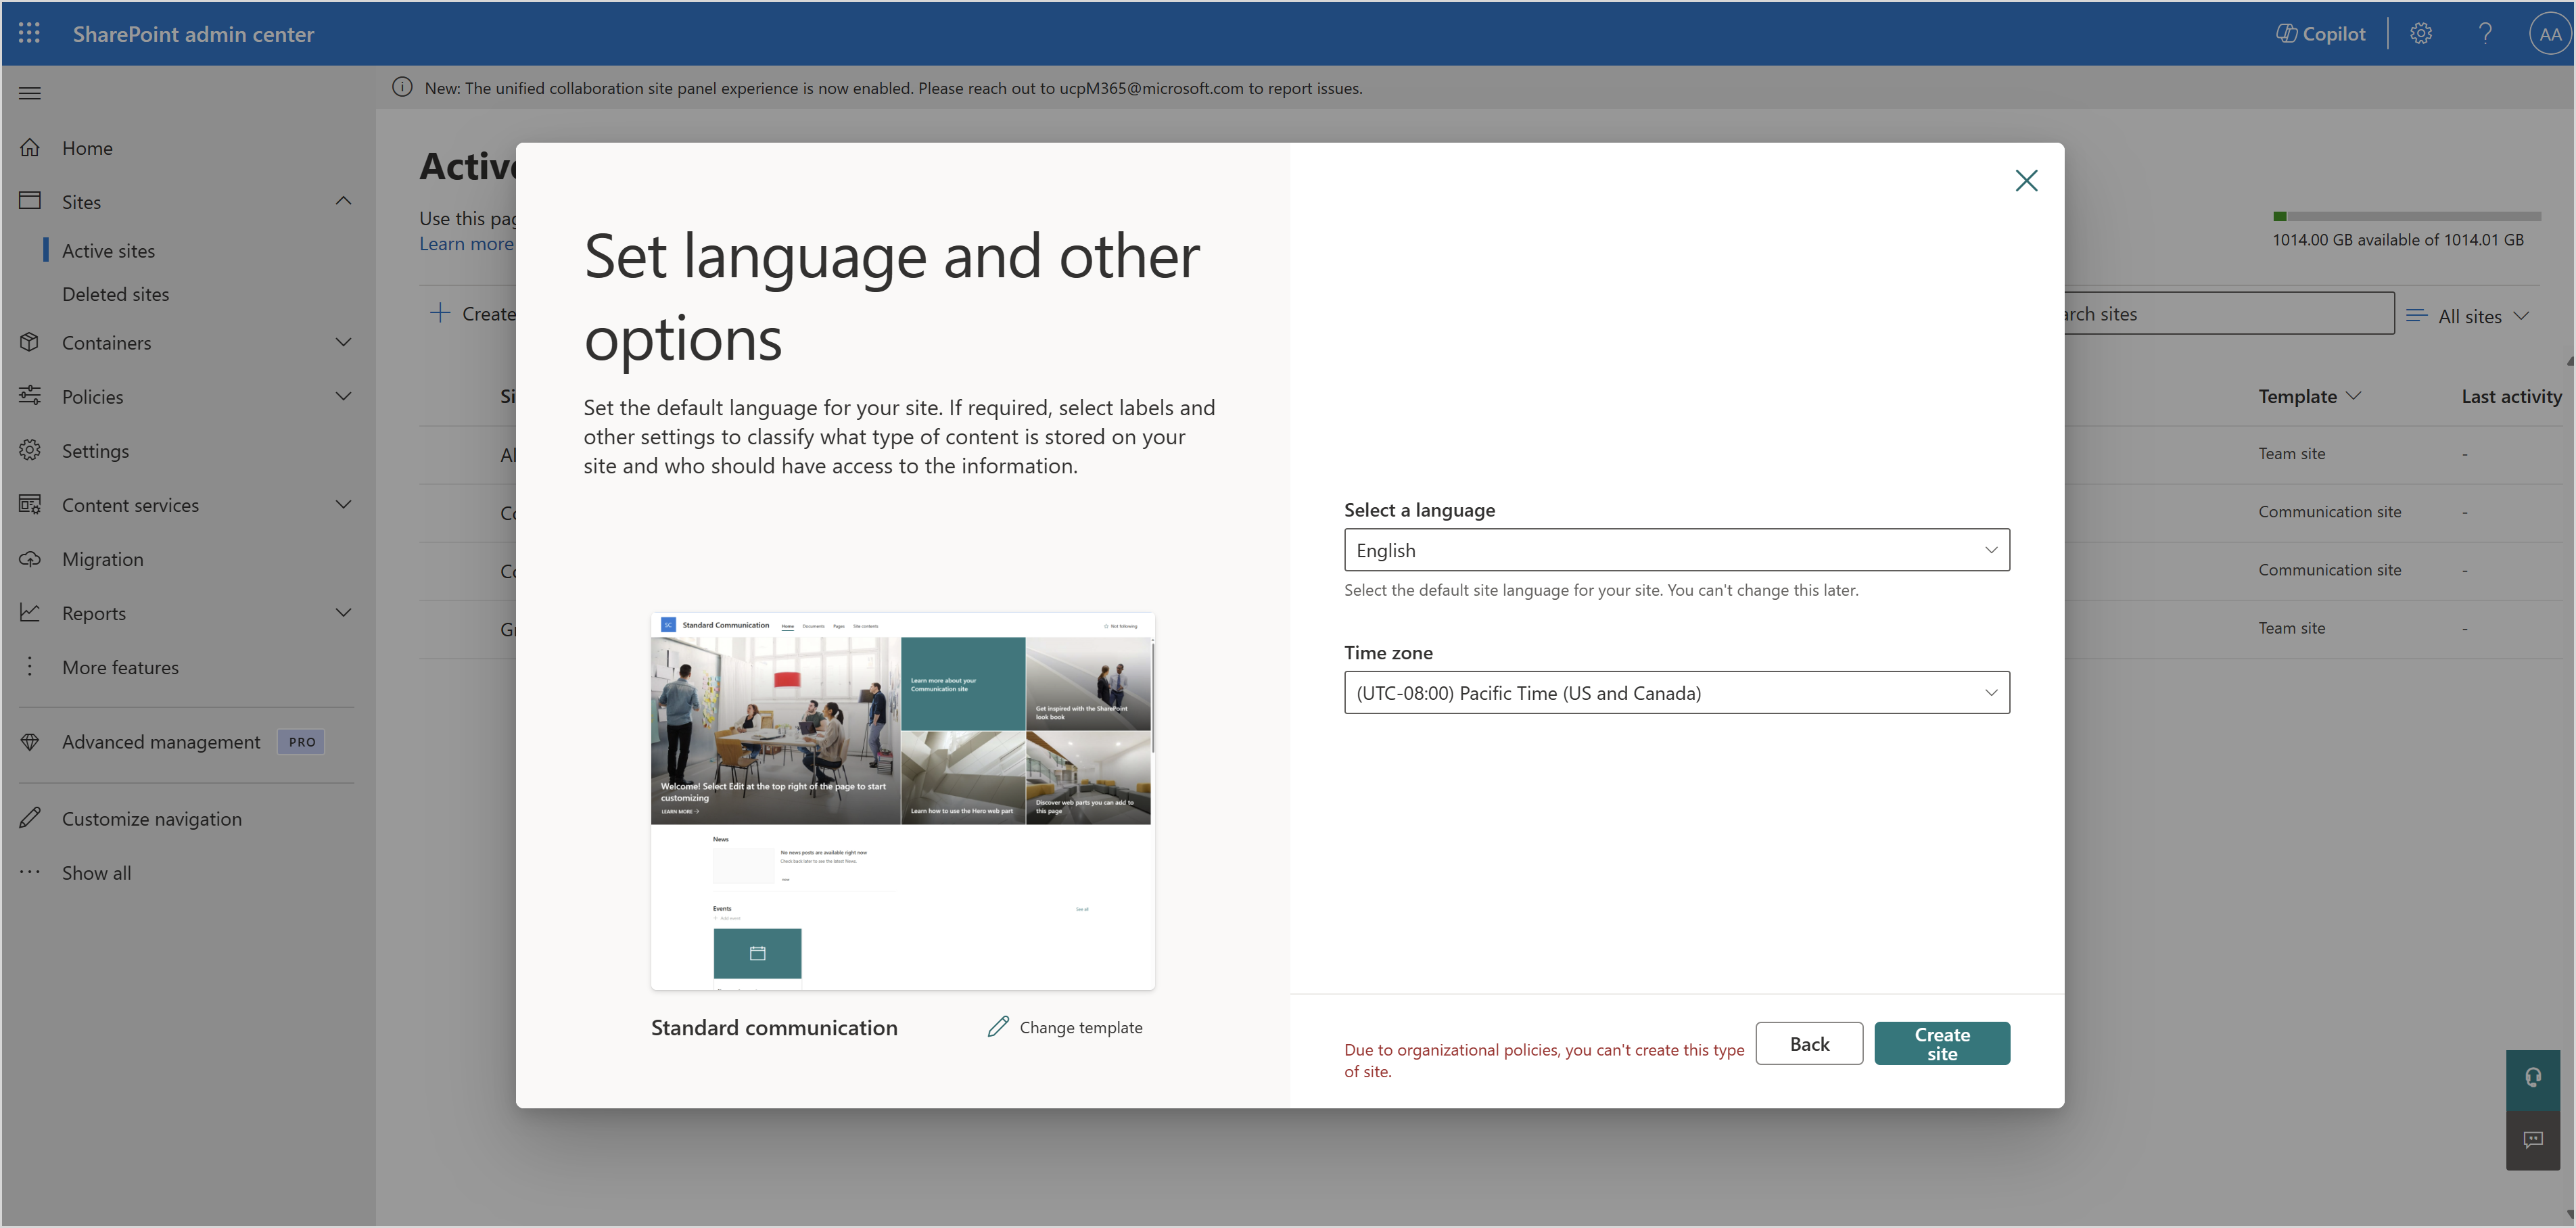2576x1228 pixels.
Task: Click the Create site button
Action: pos(1941,1043)
